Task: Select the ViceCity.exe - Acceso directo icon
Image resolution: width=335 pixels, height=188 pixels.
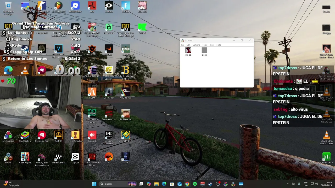Action: 42,160
